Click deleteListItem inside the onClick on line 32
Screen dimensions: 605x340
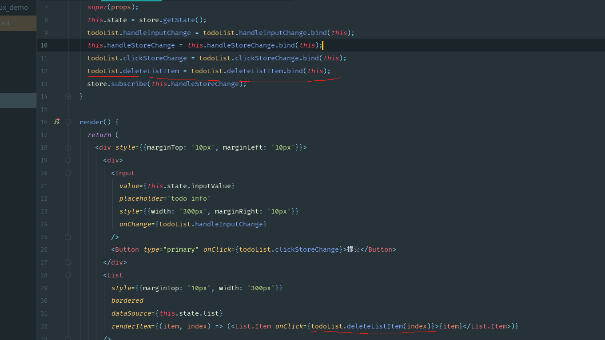point(374,326)
